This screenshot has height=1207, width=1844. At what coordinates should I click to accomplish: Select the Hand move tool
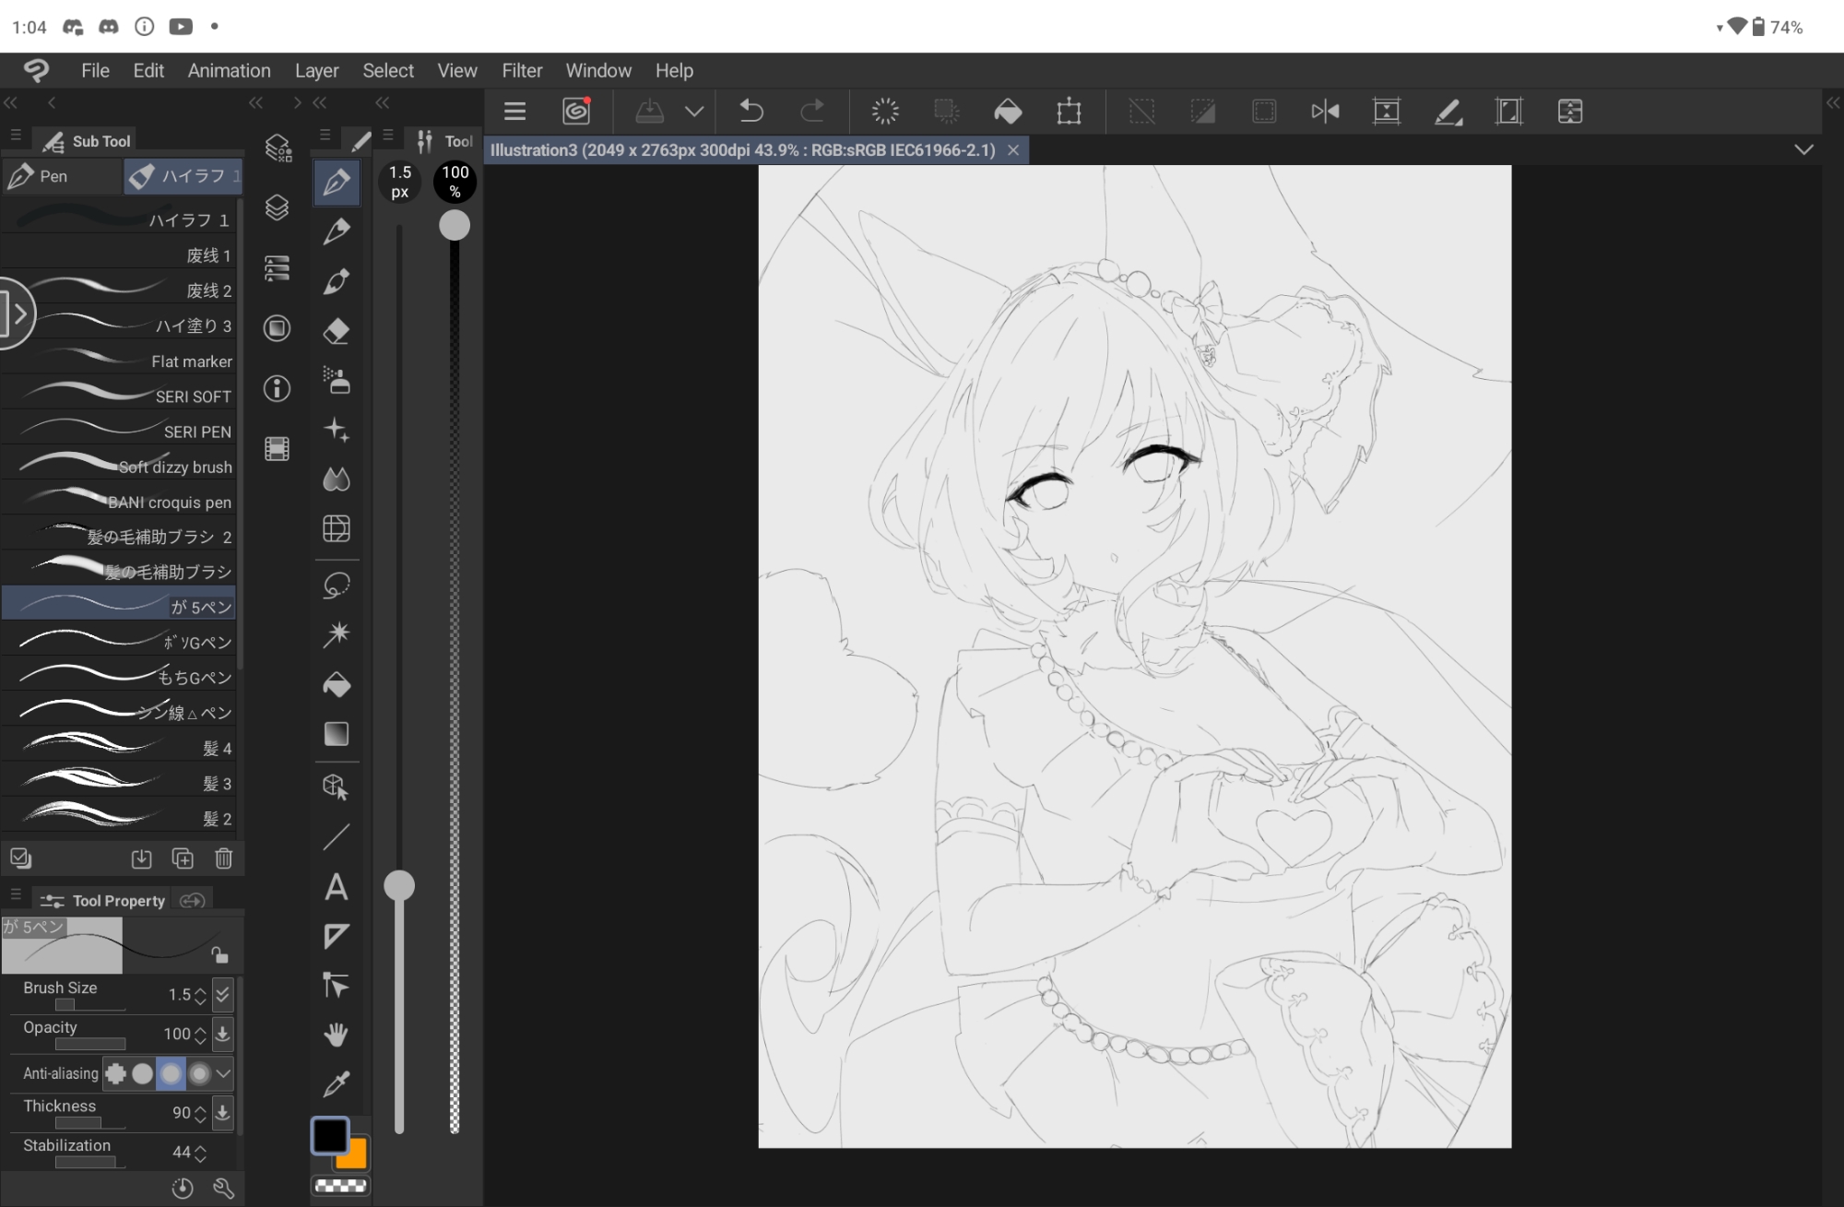pyautogui.click(x=337, y=1035)
